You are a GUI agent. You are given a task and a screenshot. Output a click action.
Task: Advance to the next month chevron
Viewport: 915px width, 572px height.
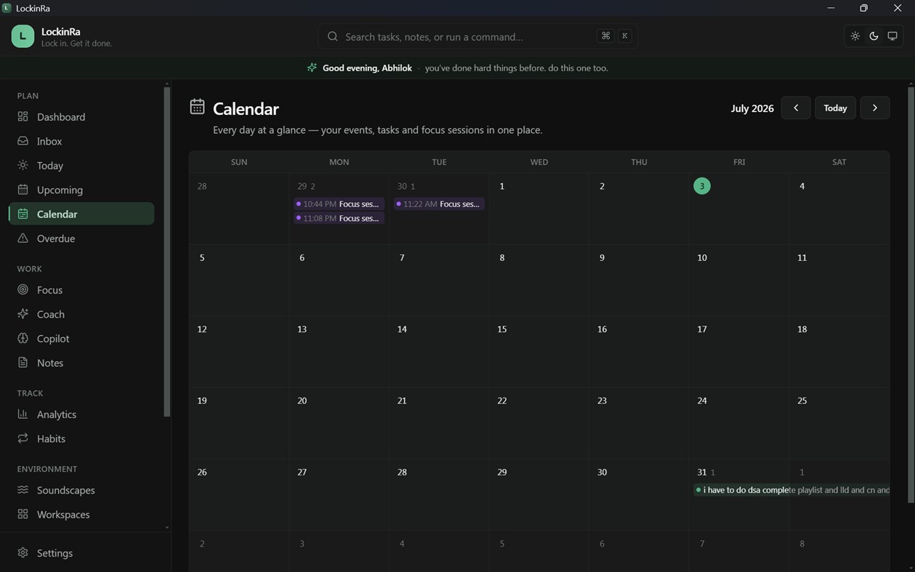pos(875,108)
